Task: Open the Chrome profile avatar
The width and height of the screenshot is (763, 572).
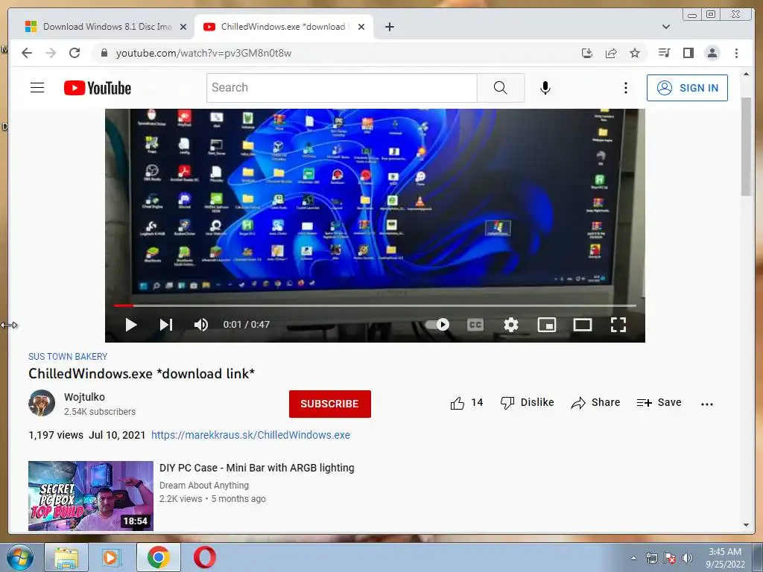Action: (712, 53)
